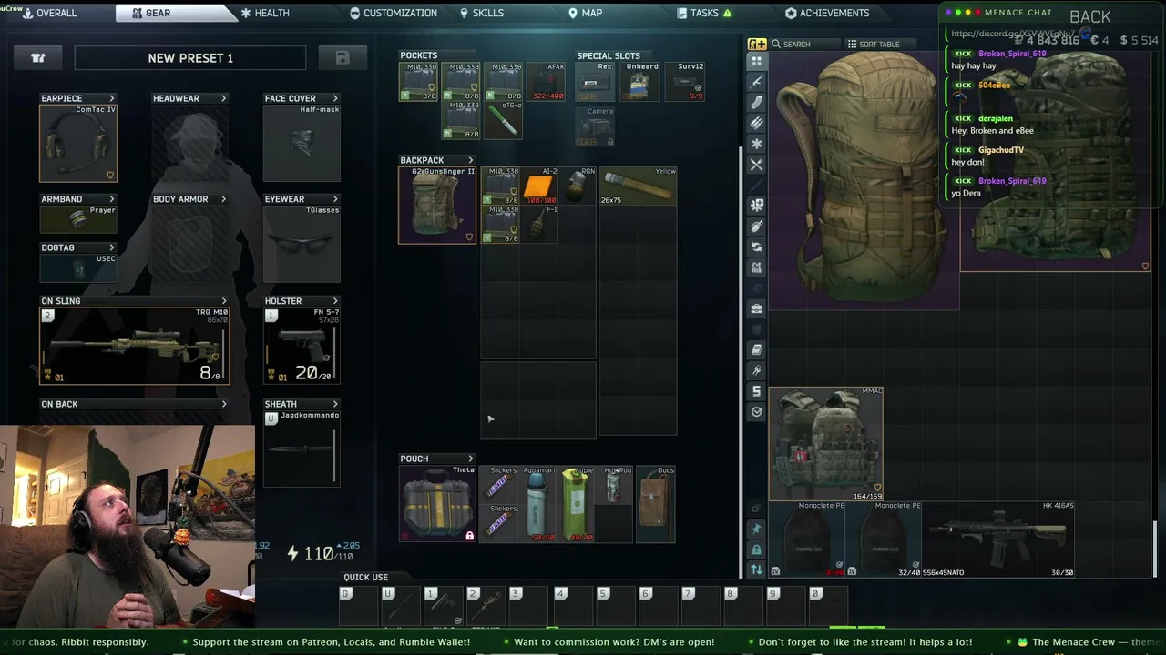1166x655 pixels.
Task: Select the Surv12 kit in special slots
Action: point(686,82)
